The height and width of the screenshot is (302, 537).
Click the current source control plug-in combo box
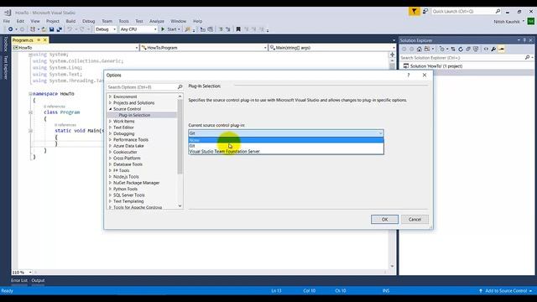point(286,133)
